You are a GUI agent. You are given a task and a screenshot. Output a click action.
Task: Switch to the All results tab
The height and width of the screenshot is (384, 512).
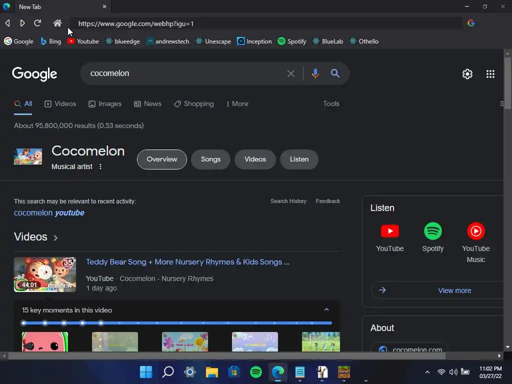coord(23,104)
